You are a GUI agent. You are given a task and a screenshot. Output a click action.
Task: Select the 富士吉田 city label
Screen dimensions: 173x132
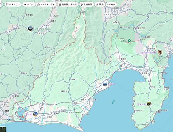pos(141,28)
